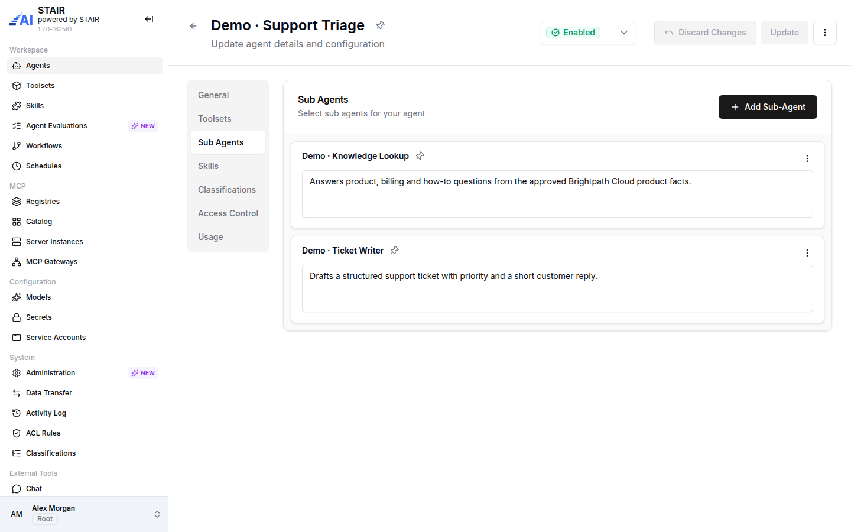Select the Sub Agents tab
This screenshot has height=532, width=851.
point(228,142)
